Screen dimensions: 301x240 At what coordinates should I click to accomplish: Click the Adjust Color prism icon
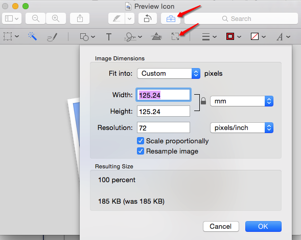tap(156, 36)
